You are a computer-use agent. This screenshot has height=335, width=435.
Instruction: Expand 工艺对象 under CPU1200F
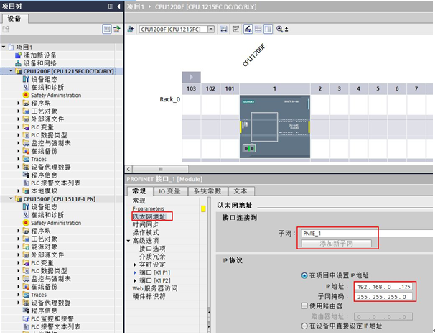(19, 111)
